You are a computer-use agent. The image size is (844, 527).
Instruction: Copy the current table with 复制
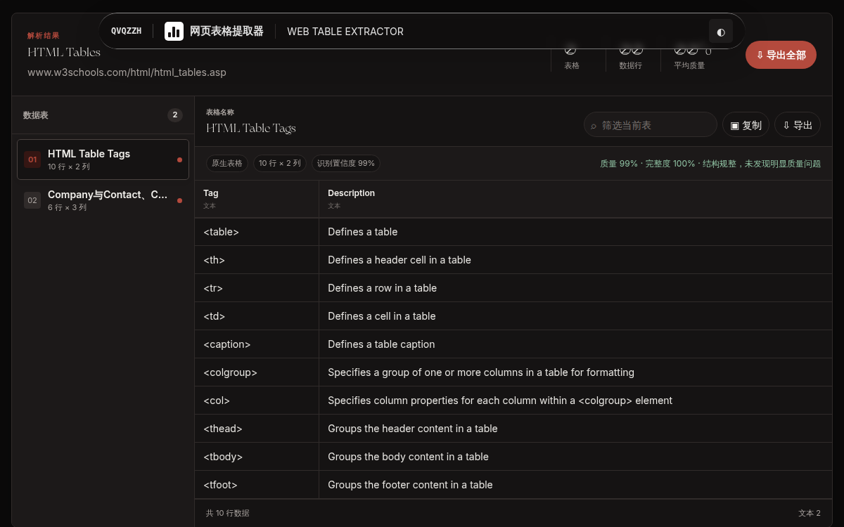tap(746, 124)
